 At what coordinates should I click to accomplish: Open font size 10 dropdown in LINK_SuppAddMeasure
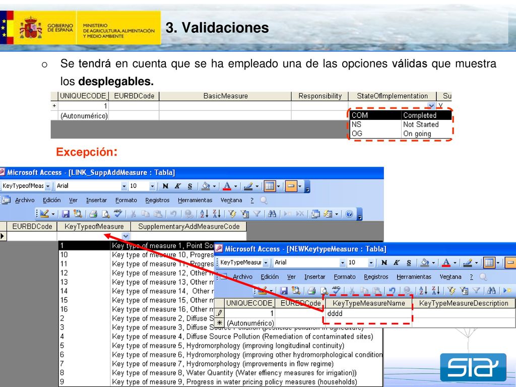pos(152,186)
